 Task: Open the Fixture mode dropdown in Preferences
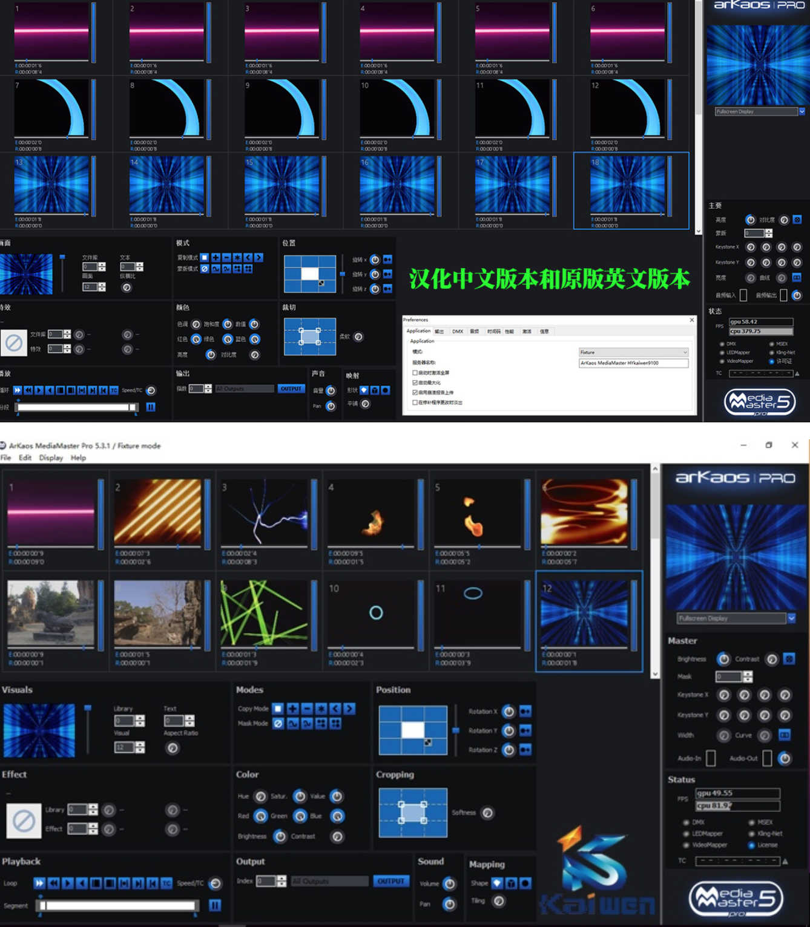(633, 352)
